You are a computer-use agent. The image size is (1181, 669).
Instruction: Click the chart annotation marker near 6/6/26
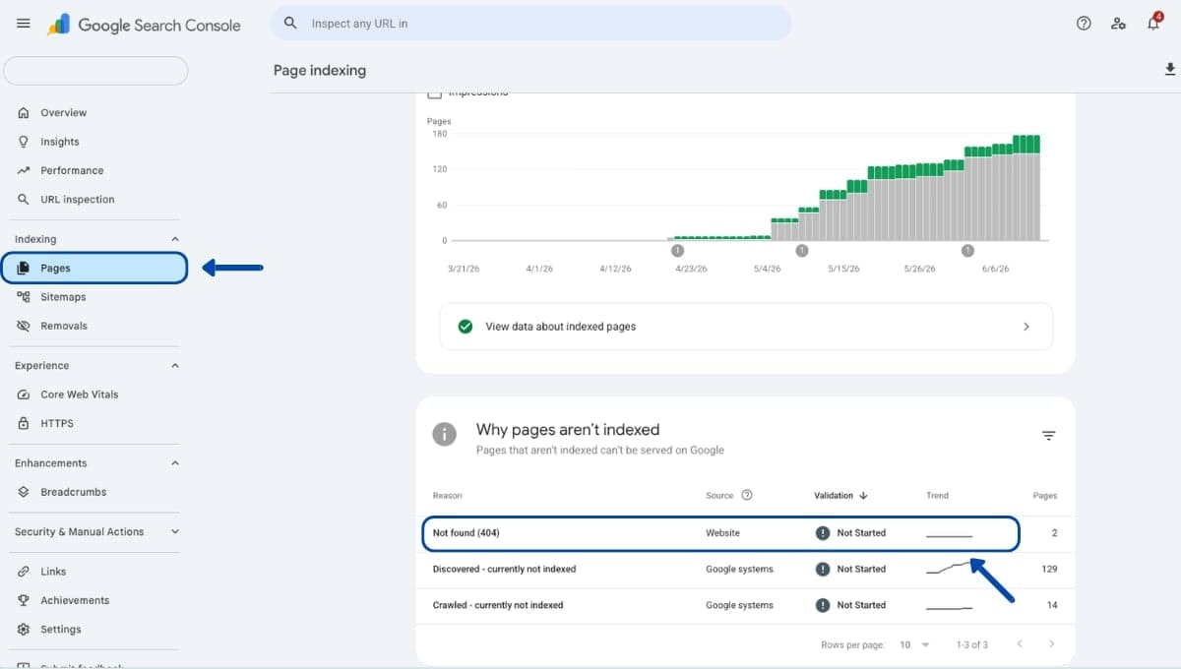pos(967,251)
